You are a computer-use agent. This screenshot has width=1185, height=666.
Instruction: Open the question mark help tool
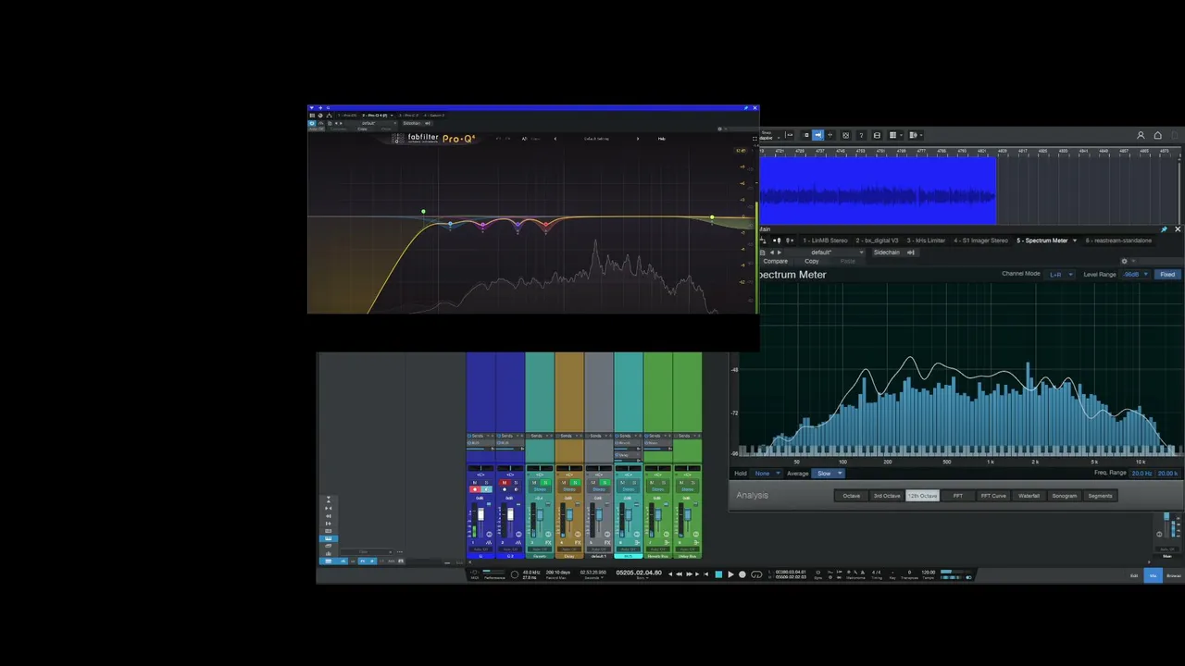coord(861,135)
